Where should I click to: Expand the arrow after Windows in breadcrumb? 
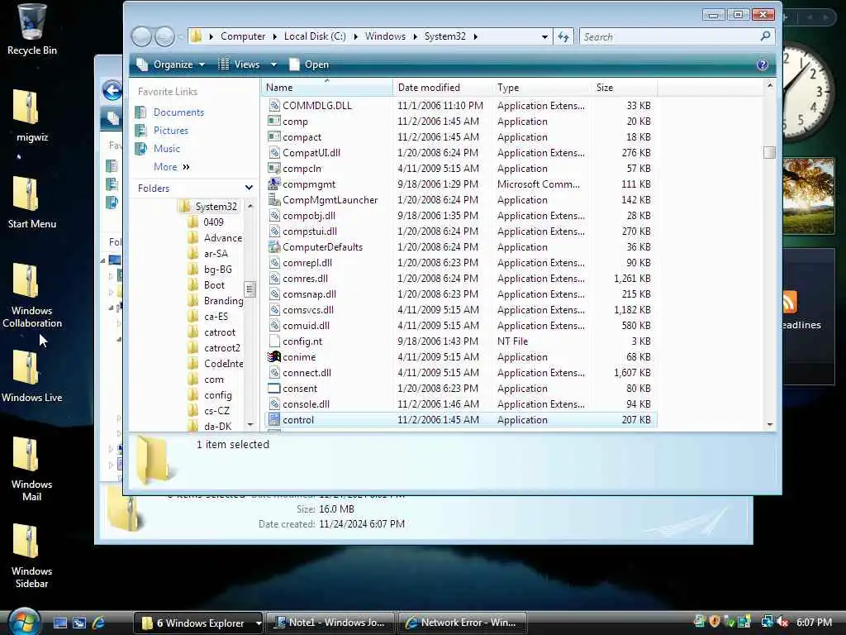[416, 36]
